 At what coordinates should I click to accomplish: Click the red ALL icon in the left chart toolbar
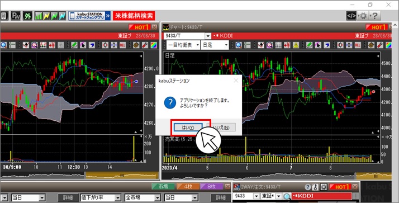(x=122, y=45)
